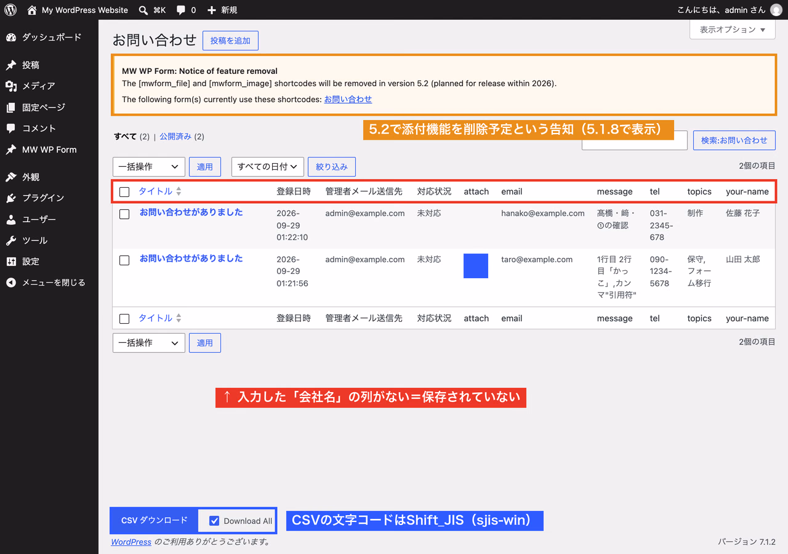Tick the select-all checkbox in the table header
Viewport: 788px width, 554px height.
(124, 192)
